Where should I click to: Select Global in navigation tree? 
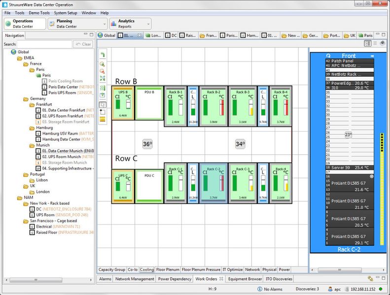pyautogui.click(x=23, y=52)
